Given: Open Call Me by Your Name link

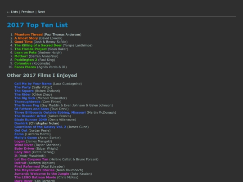Looking at the screenshot, I should coord(33,84).
